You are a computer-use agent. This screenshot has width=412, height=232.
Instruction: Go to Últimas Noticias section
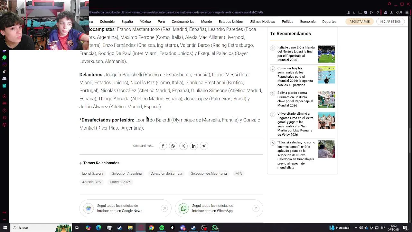[x=262, y=22]
